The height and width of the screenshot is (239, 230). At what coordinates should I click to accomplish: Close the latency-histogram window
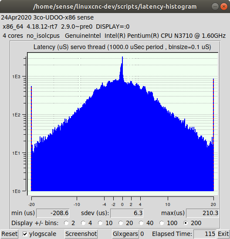point(224,7)
